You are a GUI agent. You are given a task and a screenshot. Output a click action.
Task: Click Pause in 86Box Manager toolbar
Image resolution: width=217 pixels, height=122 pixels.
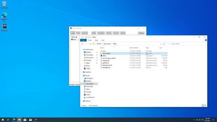point(108,33)
